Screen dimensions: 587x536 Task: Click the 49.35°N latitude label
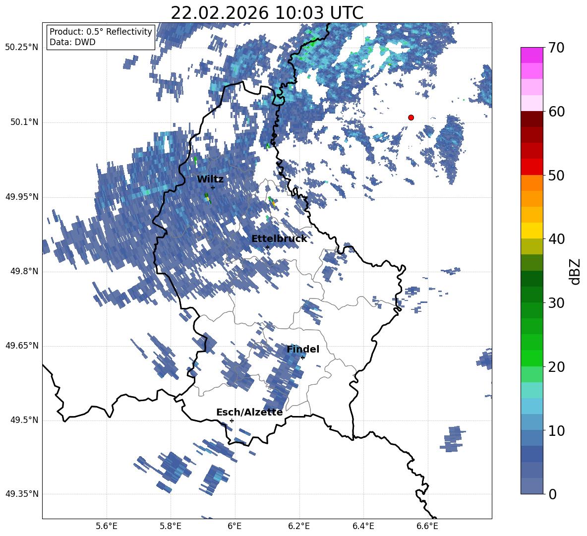point(22,494)
